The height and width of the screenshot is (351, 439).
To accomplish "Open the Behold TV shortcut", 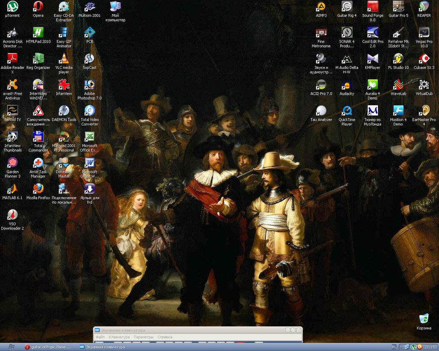I will [12, 113].
